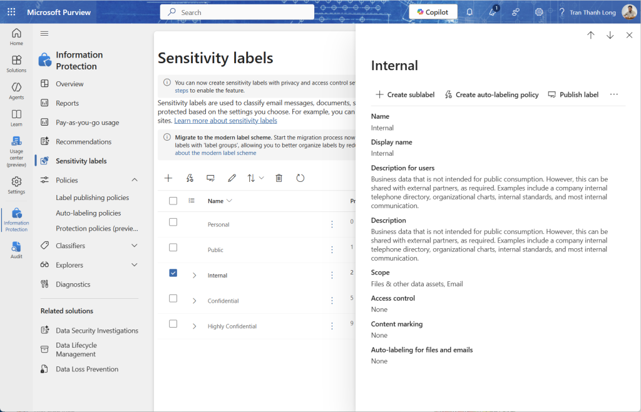Open the settings gear in header
The height and width of the screenshot is (412, 641).
coord(539,12)
